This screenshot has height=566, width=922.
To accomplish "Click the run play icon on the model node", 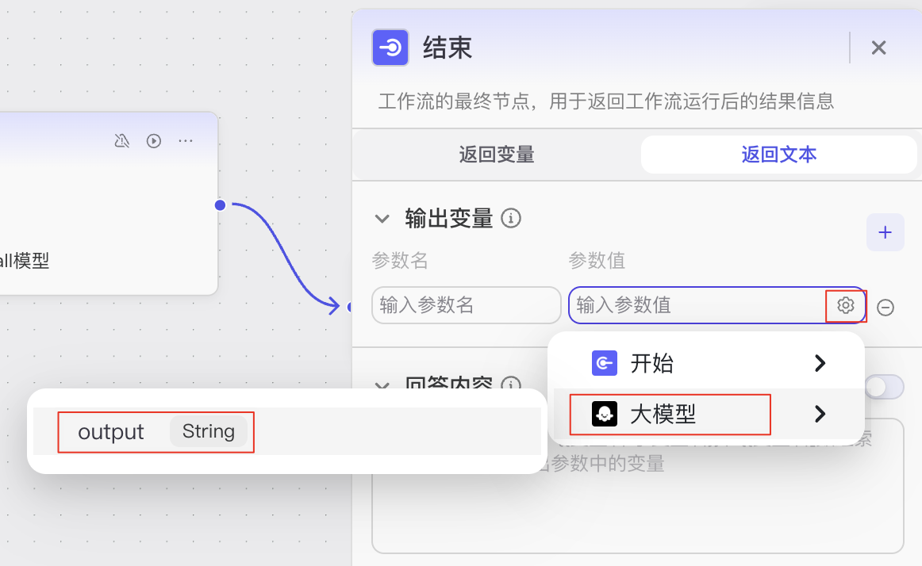I will point(154,141).
